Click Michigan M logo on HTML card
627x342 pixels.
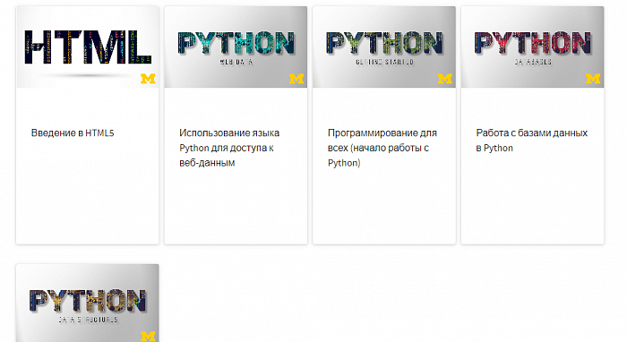point(148,79)
